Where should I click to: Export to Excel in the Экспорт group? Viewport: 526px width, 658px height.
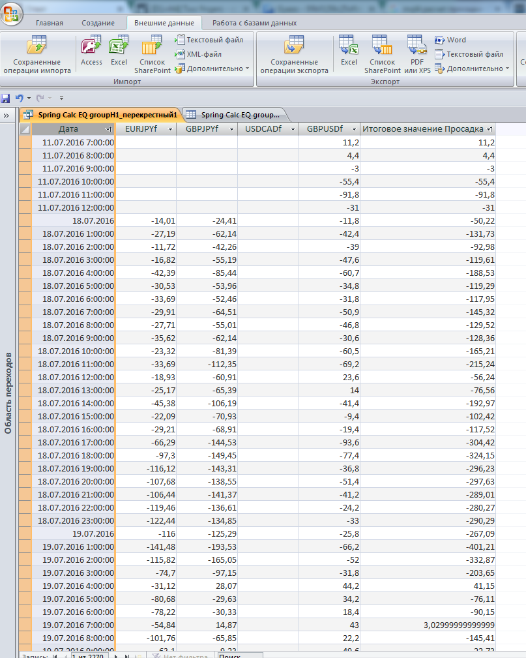(349, 51)
